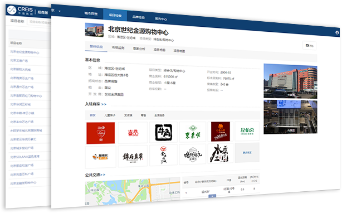Viewport: 342px width, 213px height.
Task: Click the 更多商家 link tile
Action: (247, 153)
